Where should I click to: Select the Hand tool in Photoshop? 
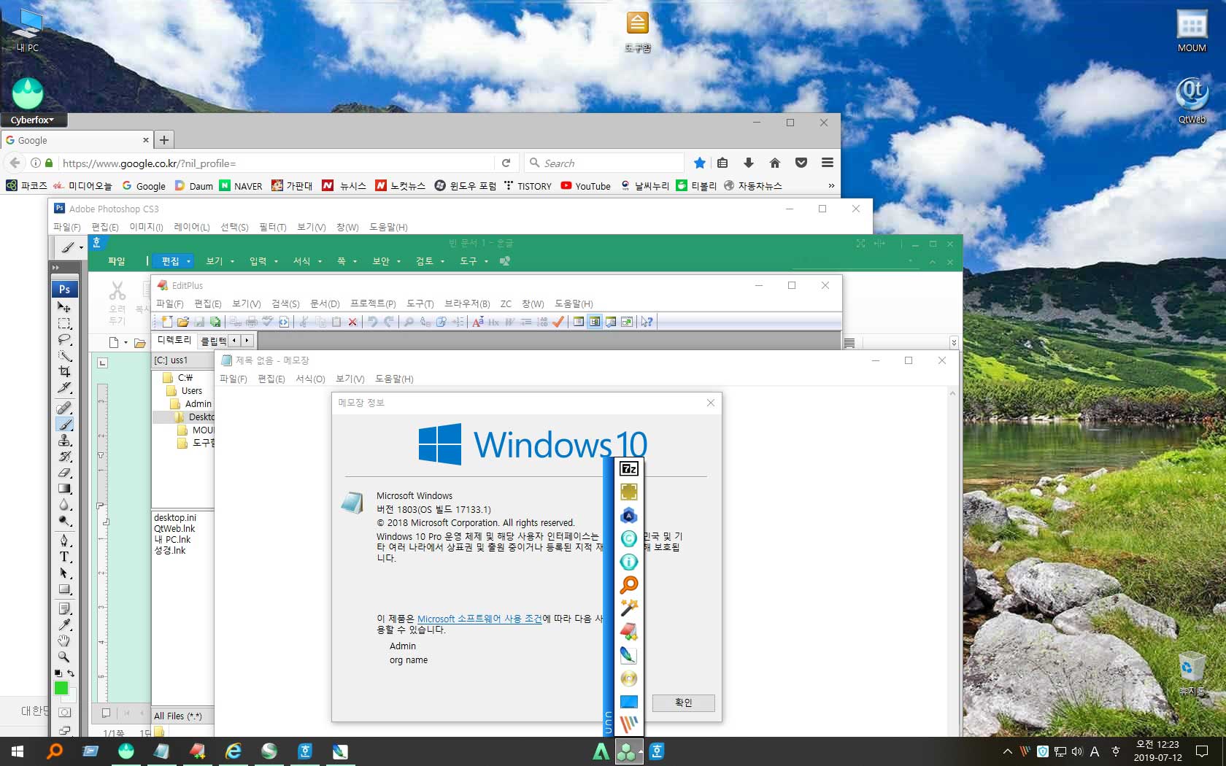[64, 641]
